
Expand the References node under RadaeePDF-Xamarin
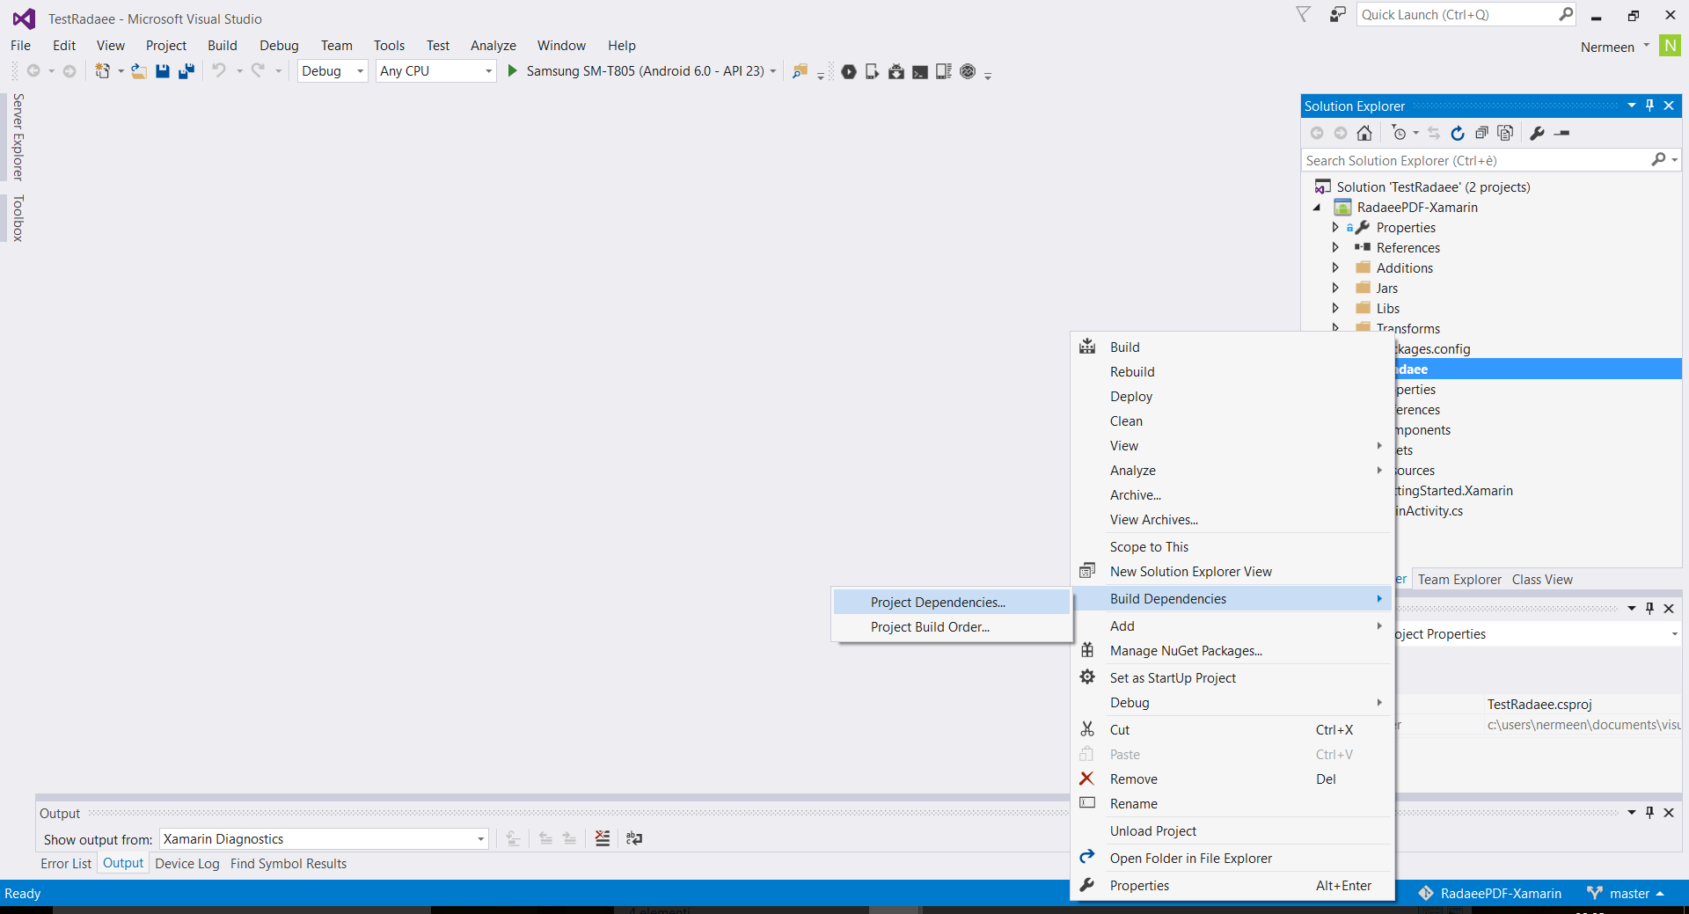(1335, 248)
